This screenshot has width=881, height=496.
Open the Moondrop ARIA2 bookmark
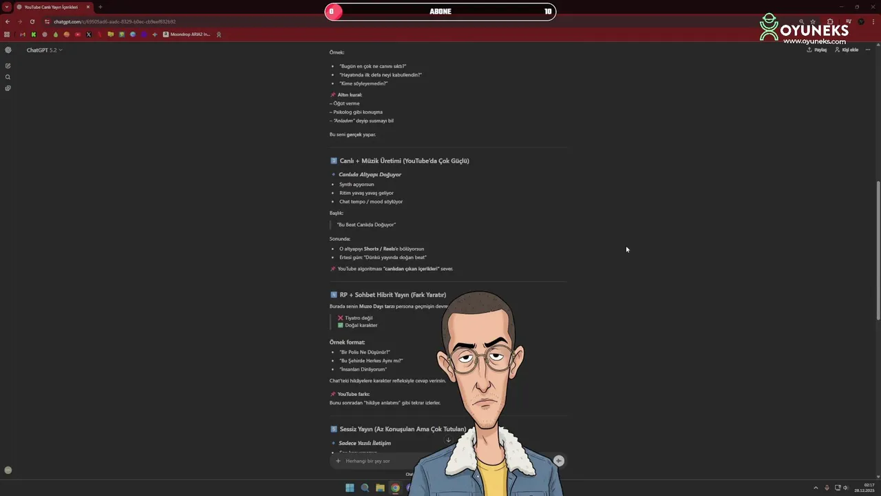(187, 34)
